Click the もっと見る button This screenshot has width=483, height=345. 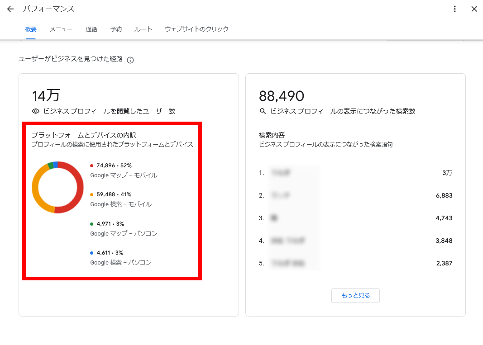355,296
